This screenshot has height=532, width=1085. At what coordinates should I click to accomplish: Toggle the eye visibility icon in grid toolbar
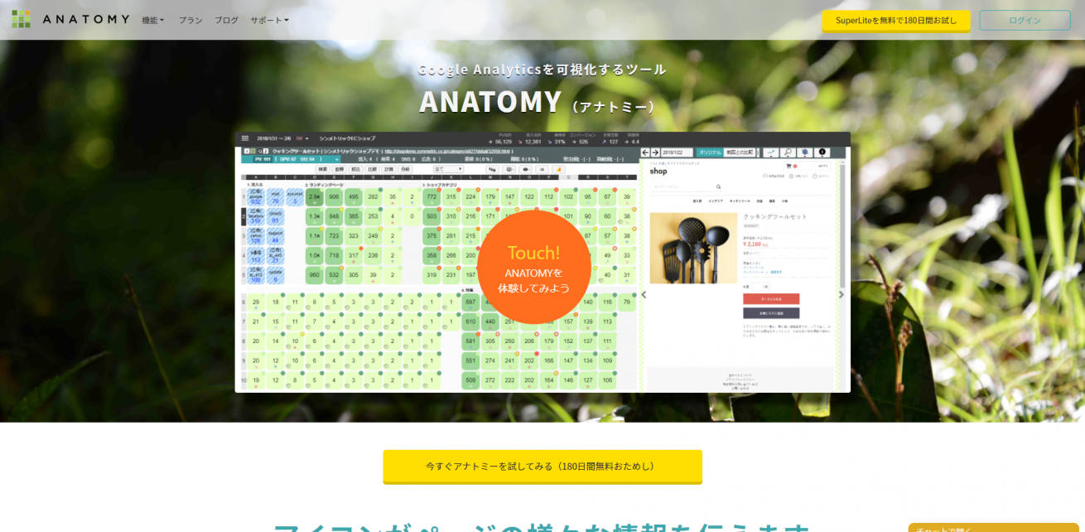[525, 168]
